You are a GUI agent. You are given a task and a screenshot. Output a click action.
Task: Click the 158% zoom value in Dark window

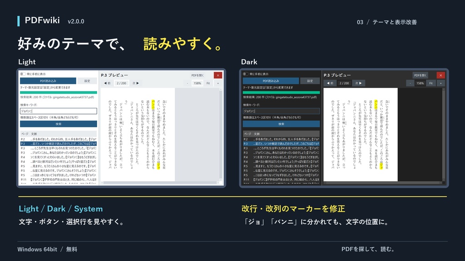pos(420,83)
